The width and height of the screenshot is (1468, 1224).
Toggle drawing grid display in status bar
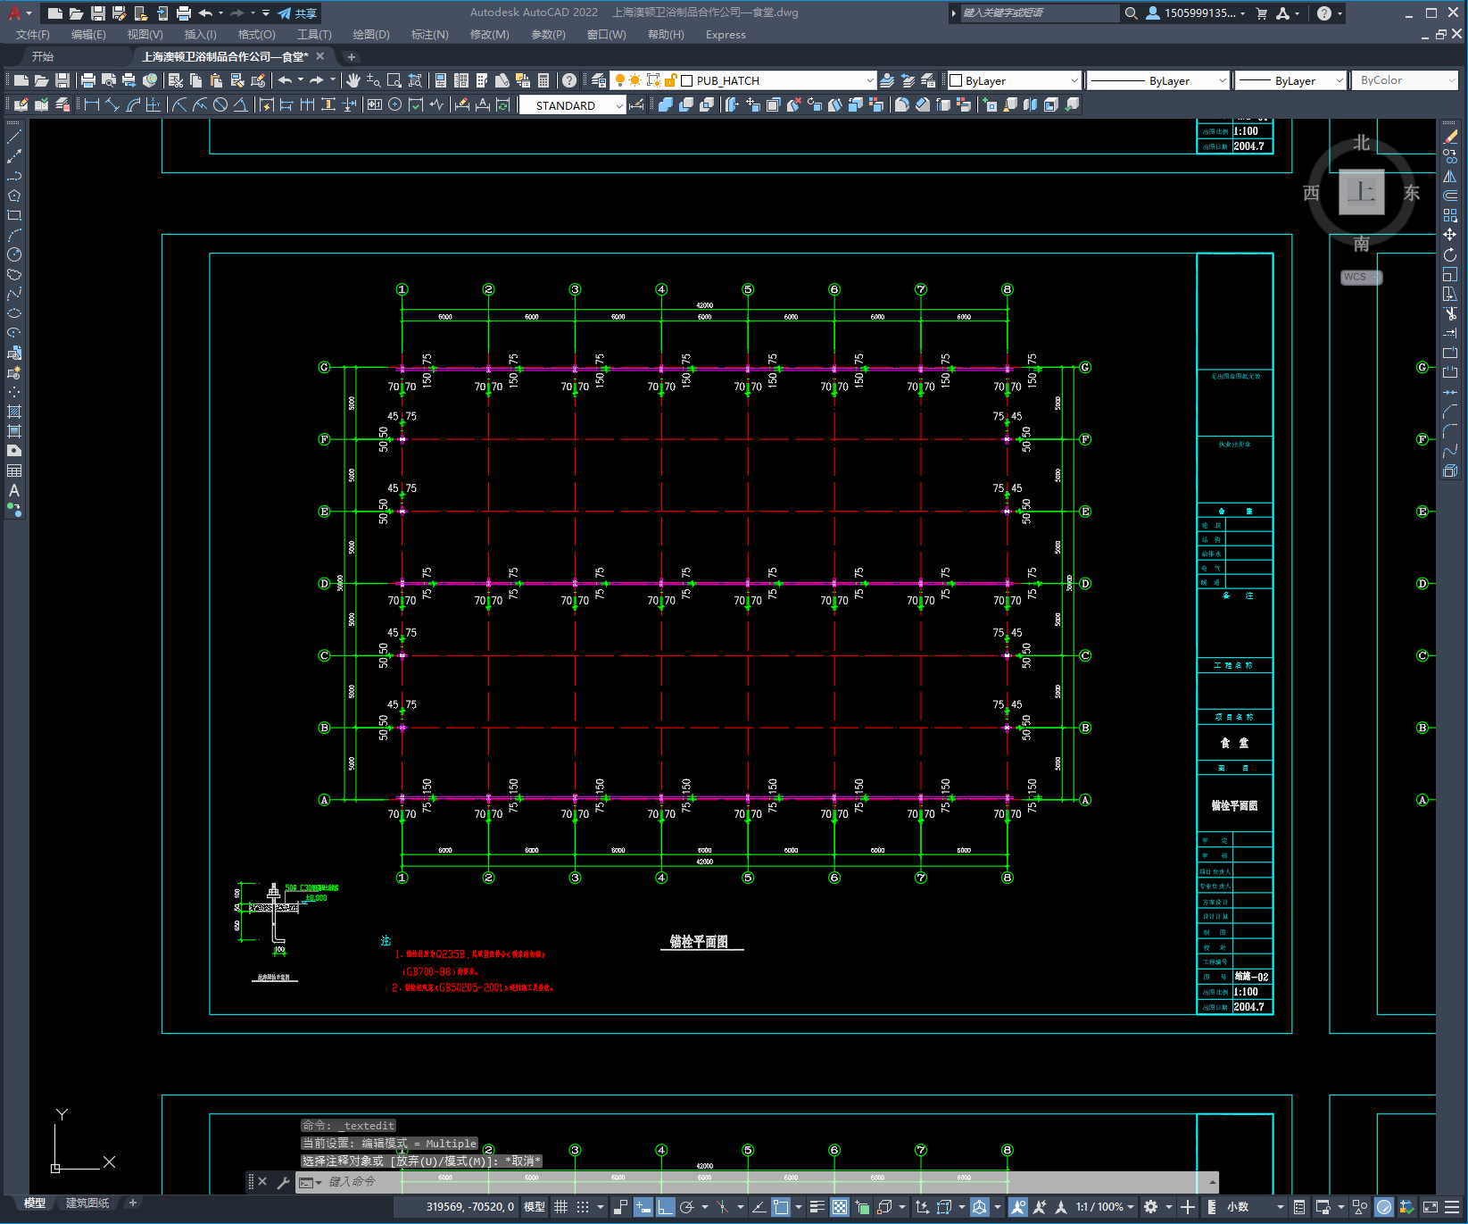[561, 1207]
